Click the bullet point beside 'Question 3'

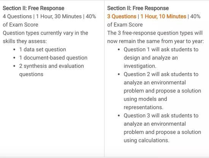119,115
